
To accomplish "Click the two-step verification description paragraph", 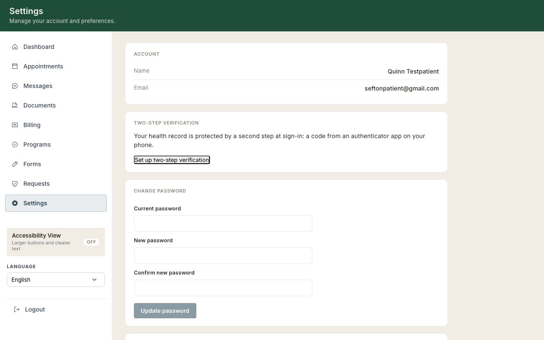I will [x=280, y=140].
